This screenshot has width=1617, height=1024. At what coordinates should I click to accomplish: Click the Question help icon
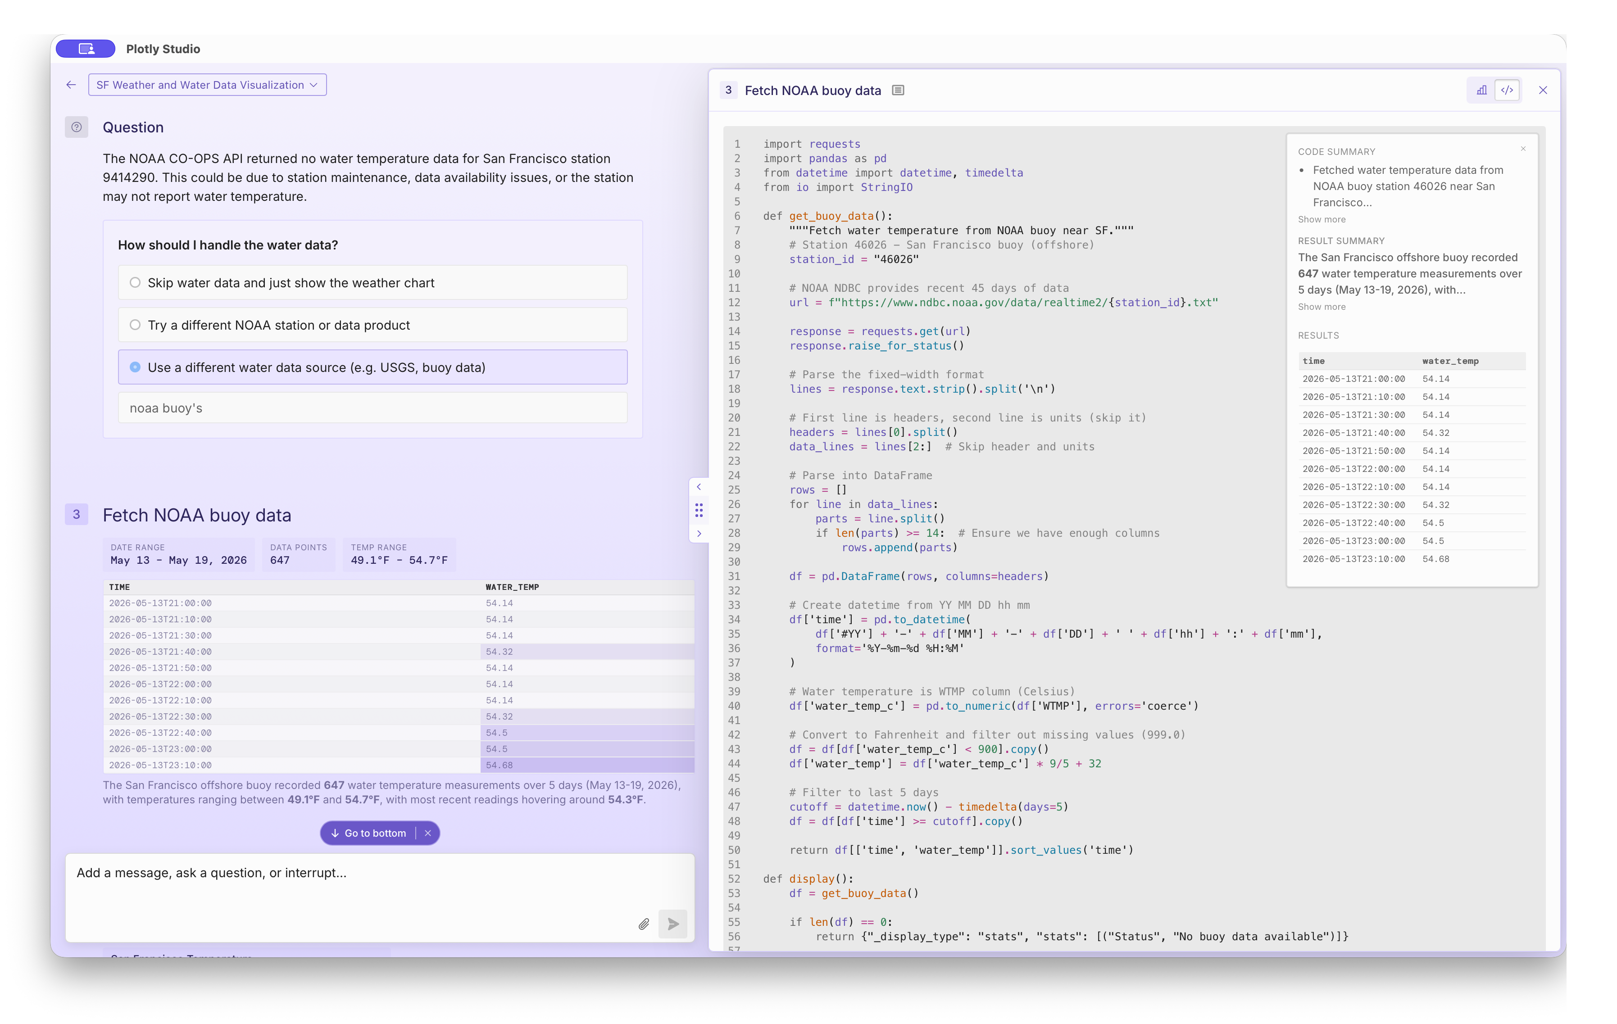click(77, 127)
